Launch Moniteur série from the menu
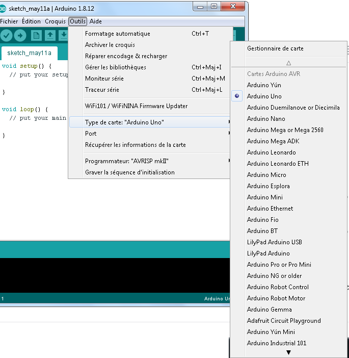 (x=104, y=79)
